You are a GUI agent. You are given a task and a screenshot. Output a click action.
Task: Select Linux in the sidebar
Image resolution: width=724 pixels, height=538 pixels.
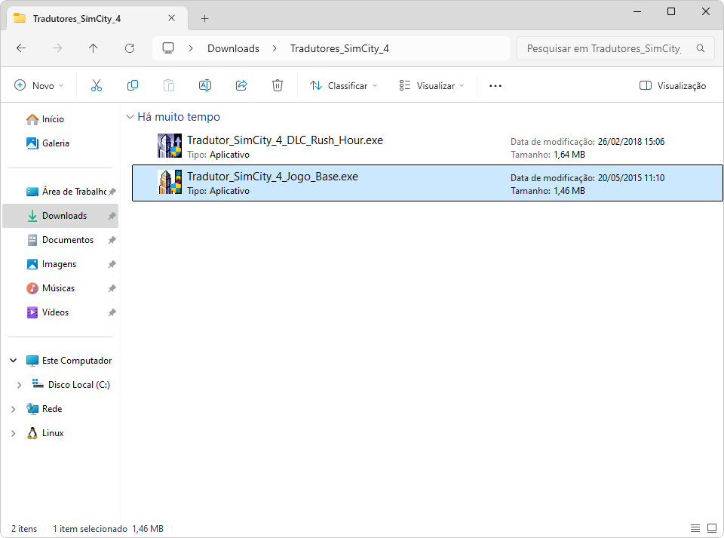pyautogui.click(x=53, y=433)
